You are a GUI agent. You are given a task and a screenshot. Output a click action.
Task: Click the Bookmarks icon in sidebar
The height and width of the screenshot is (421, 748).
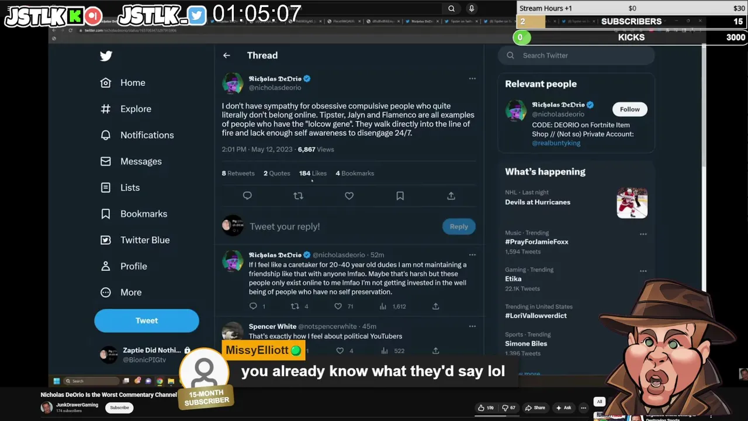[x=106, y=214]
